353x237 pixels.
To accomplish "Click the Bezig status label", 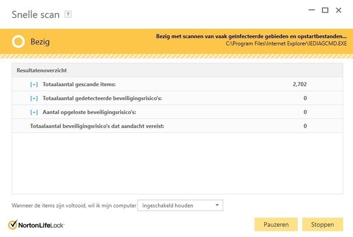I will [42, 41].
